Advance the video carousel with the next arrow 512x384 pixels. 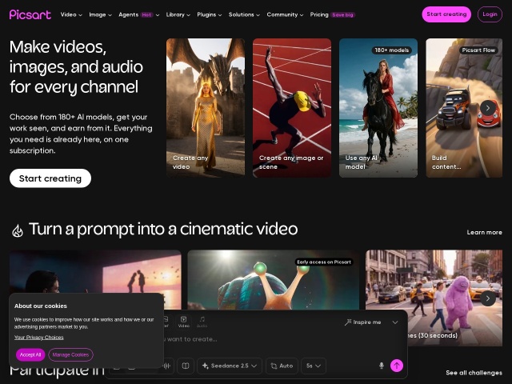(x=488, y=298)
